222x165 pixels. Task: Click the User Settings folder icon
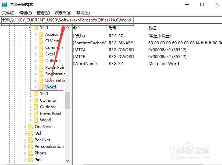point(41,80)
